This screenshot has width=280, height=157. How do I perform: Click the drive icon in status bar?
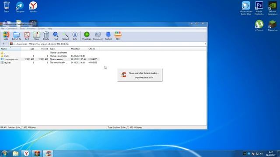point(2,127)
